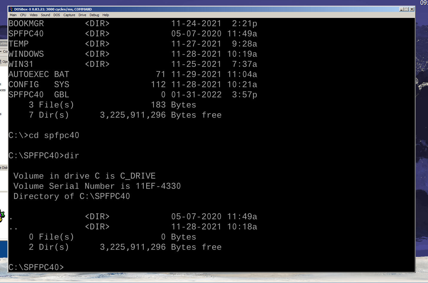The image size is (428, 283).
Task: Open the Main menu in DOSBox-X
Action: [x=13, y=15]
